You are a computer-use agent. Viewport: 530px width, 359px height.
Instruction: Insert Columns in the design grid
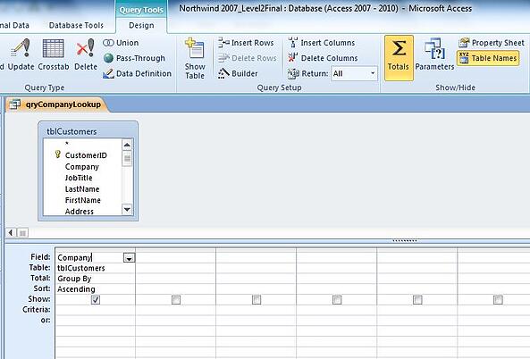coord(322,43)
